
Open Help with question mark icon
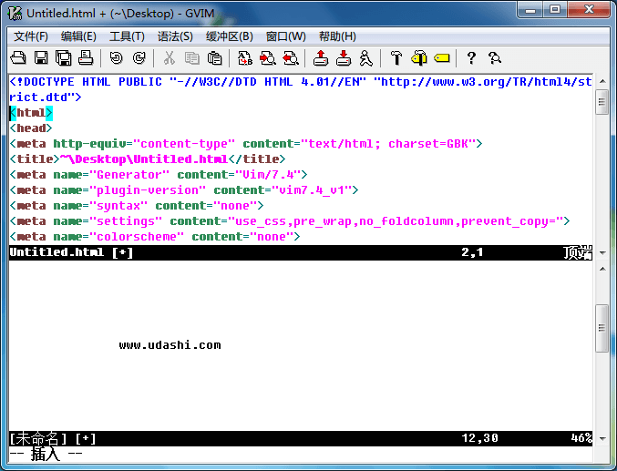pyautogui.click(x=471, y=58)
